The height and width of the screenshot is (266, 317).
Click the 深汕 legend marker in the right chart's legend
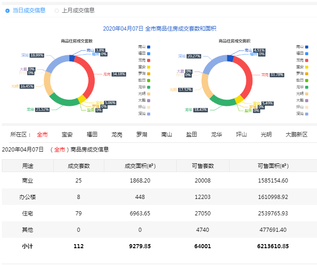[307, 114]
